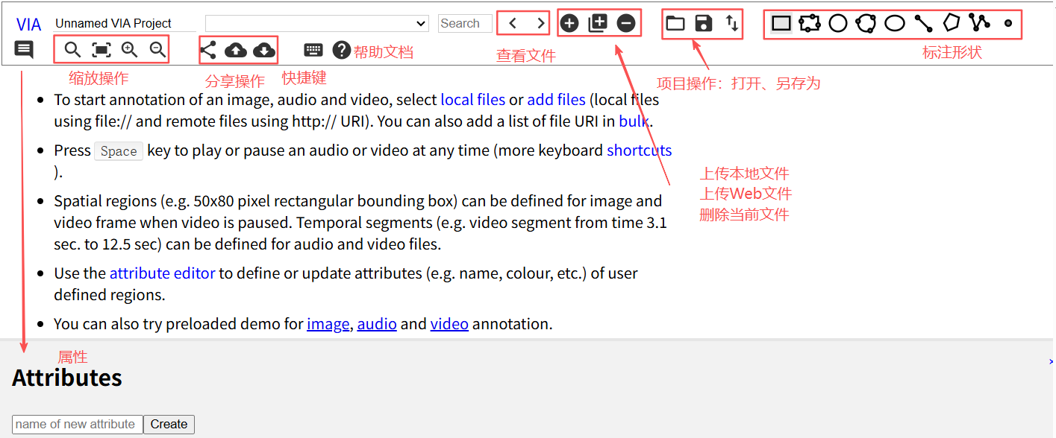Open the share project icon
This screenshot has height=438, width=1056.
208,50
